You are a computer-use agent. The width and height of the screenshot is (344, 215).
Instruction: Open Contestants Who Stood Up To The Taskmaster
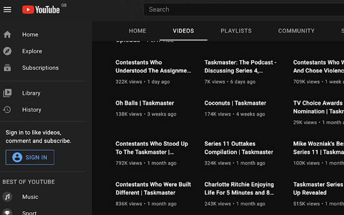pos(152,148)
